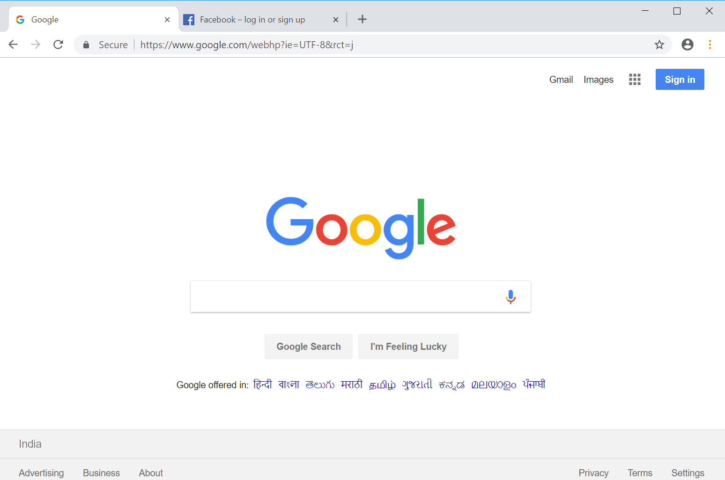
Task: Switch Google to Malayalam (മലയാളം)
Action: point(494,384)
